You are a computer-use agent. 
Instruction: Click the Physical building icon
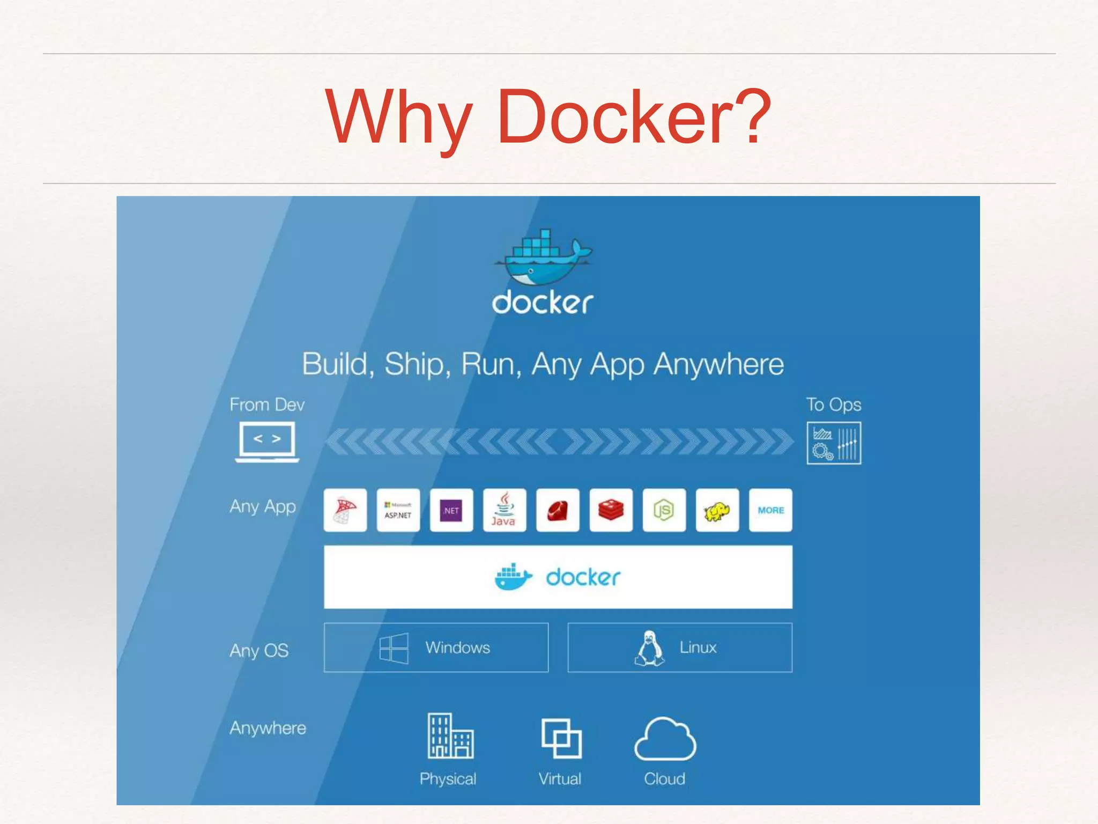pyautogui.click(x=450, y=735)
